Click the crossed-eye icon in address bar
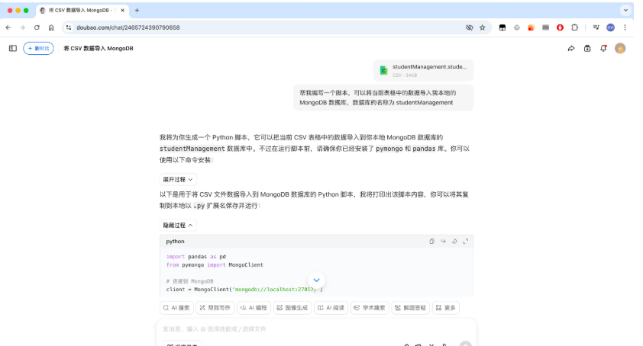 pos(469,27)
